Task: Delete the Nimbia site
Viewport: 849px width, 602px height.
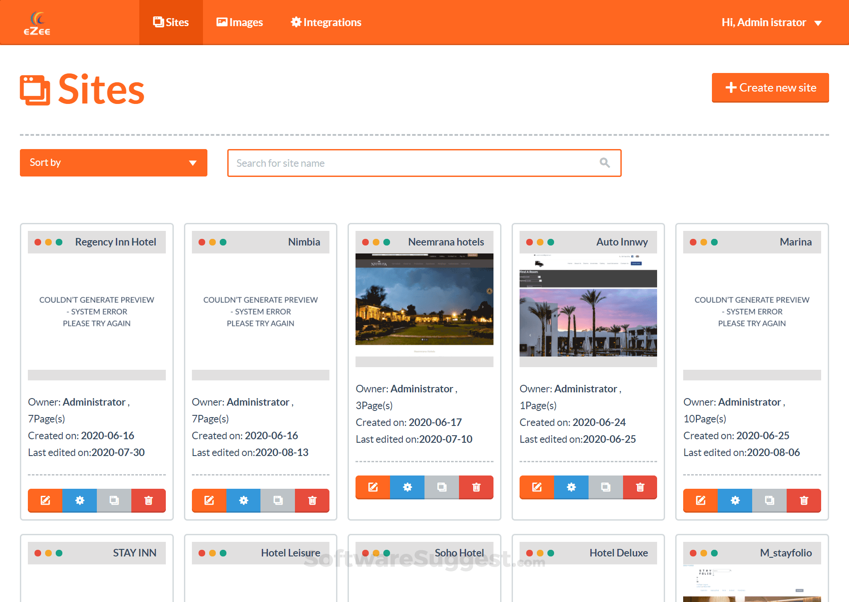Action: (312, 500)
